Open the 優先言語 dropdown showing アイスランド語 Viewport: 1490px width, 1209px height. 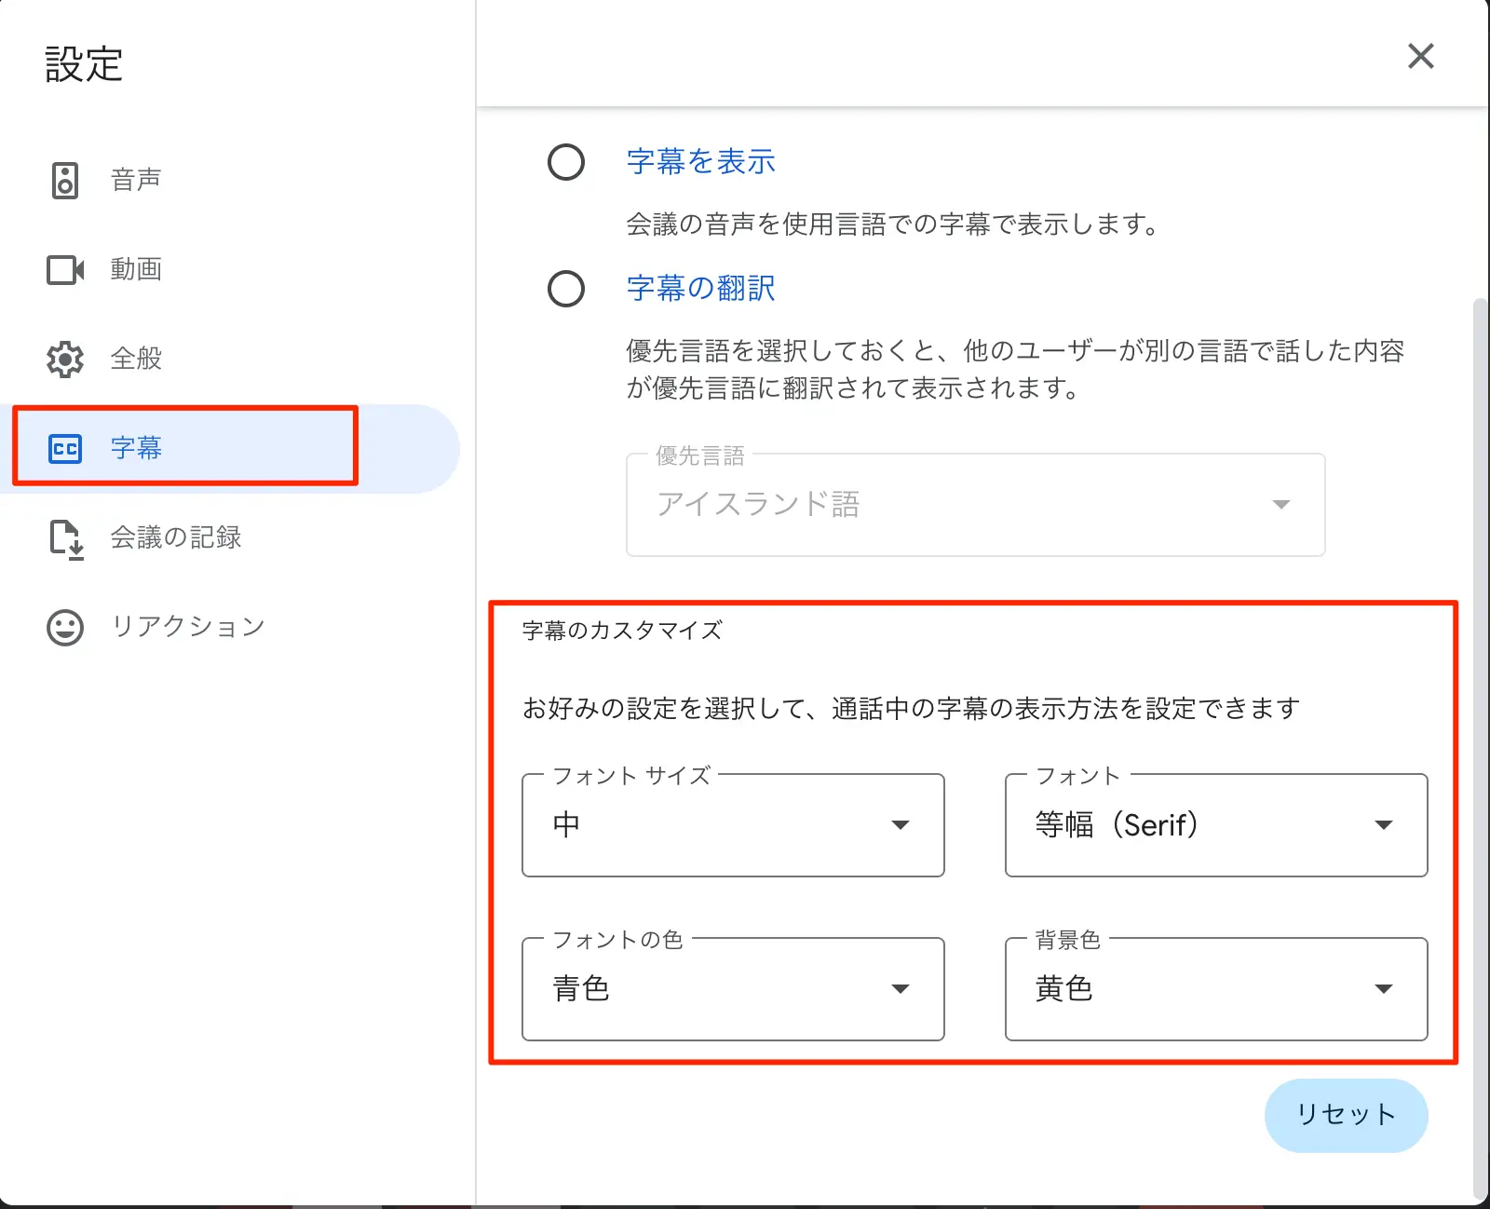point(975,505)
